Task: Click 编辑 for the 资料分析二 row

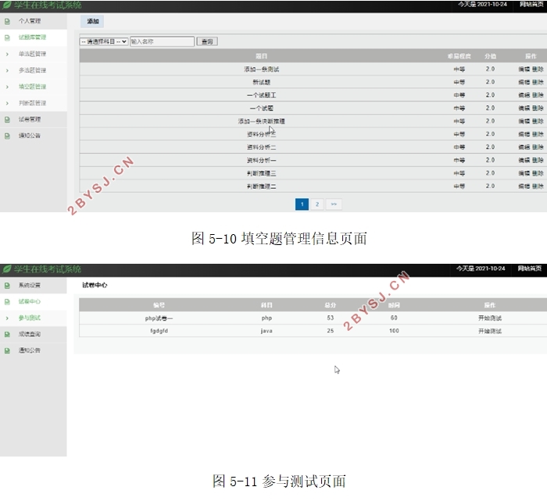Action: pos(524,147)
